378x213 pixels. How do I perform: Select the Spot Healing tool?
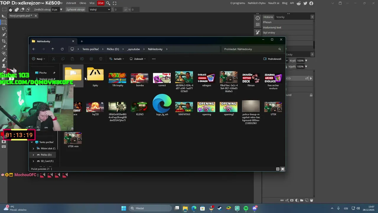click(4, 53)
